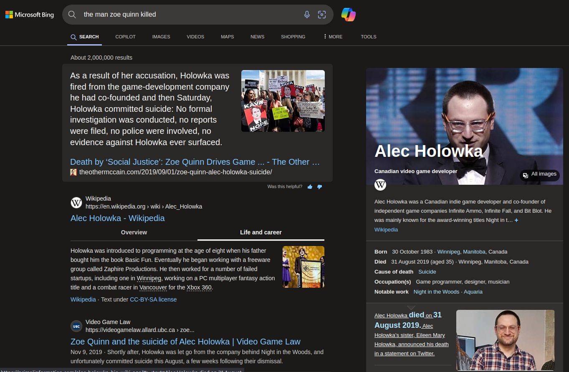Click the All images button
This screenshot has width=569, height=372.
point(540,175)
